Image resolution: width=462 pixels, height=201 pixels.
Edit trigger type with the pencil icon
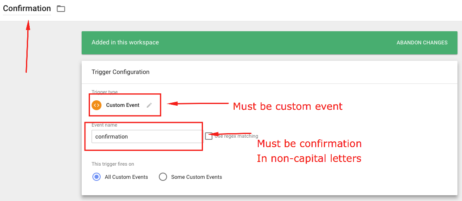(x=149, y=105)
